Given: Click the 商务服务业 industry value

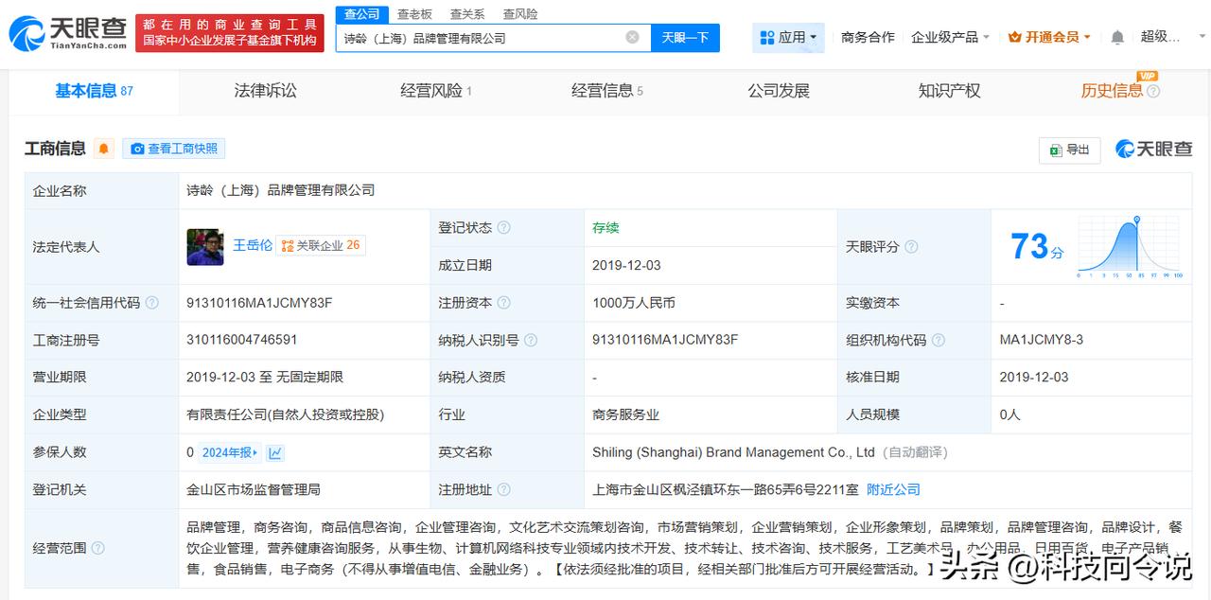Looking at the screenshot, I should point(626,415).
